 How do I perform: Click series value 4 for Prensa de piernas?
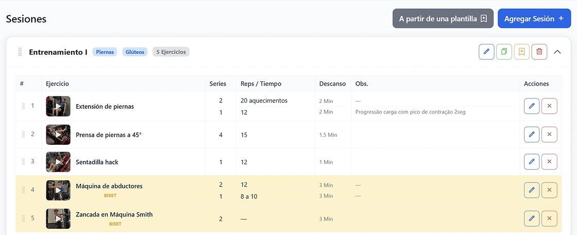[221, 135]
